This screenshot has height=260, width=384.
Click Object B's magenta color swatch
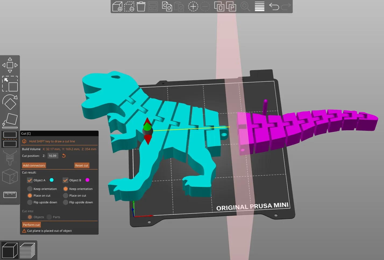coord(87,180)
